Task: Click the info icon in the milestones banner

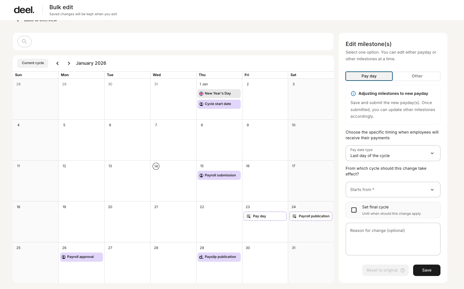Action: click(x=353, y=93)
